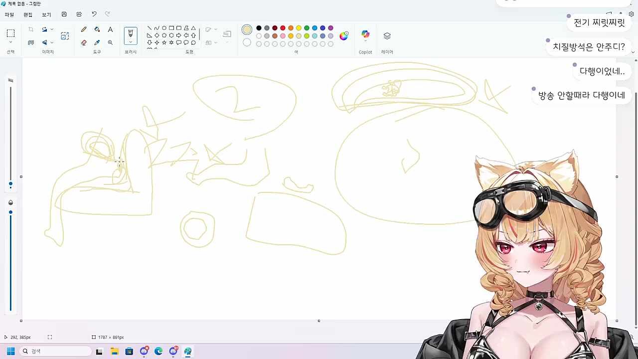Expand the Rotate options dropdown
Image resolution: width=638 pixels, height=359 pixels.
click(x=52, y=30)
